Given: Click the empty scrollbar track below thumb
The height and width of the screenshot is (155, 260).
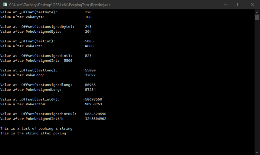Looking at the screenshot, I should 257,91.
